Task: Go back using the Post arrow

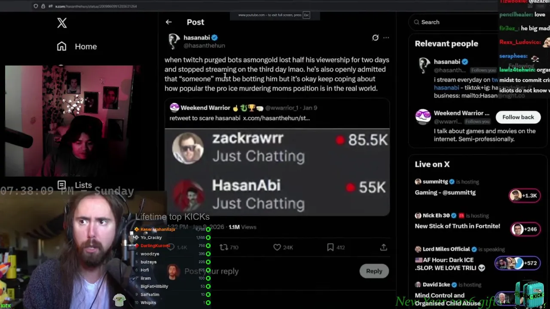Action: [x=168, y=22]
